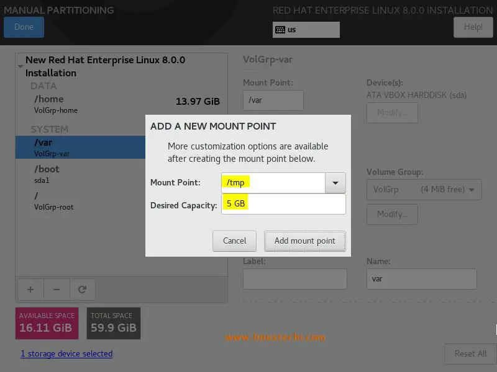Click the add mount point plus icon
The image size is (497, 372).
coord(30,290)
